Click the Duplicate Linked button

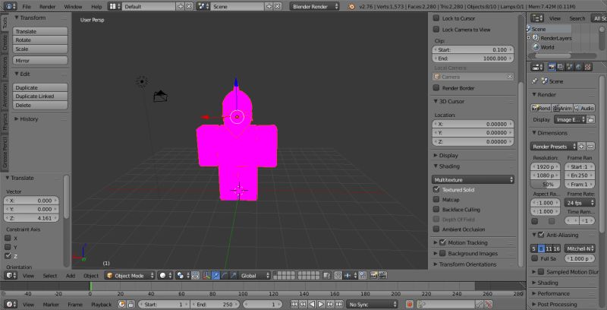pos(40,96)
